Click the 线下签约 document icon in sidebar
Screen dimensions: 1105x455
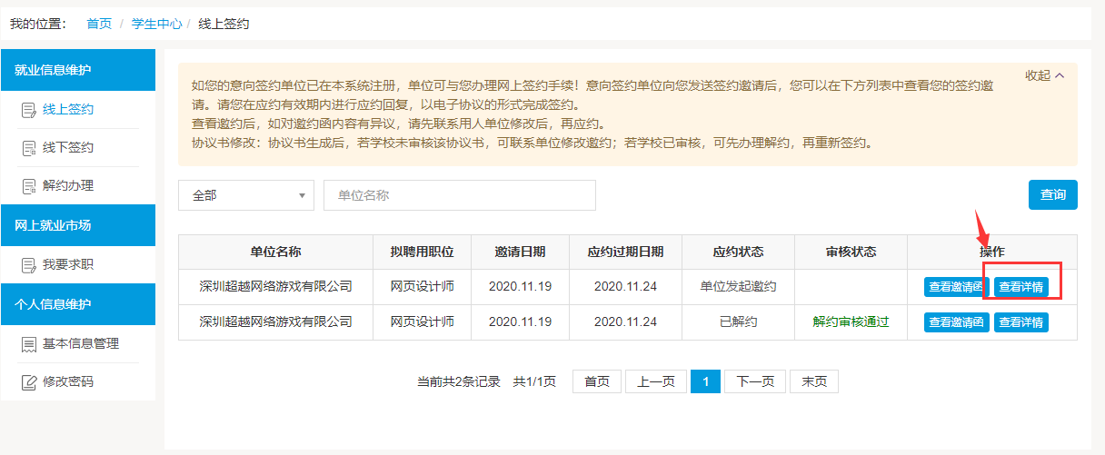tap(28, 148)
